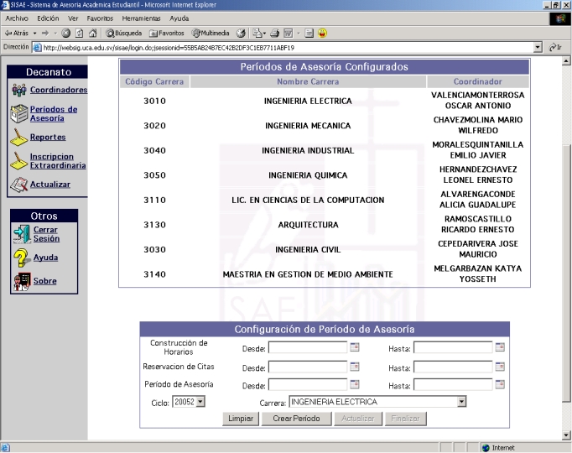Click the Forward arrow button
Screen dimensions: 572x453
[x=45, y=34]
